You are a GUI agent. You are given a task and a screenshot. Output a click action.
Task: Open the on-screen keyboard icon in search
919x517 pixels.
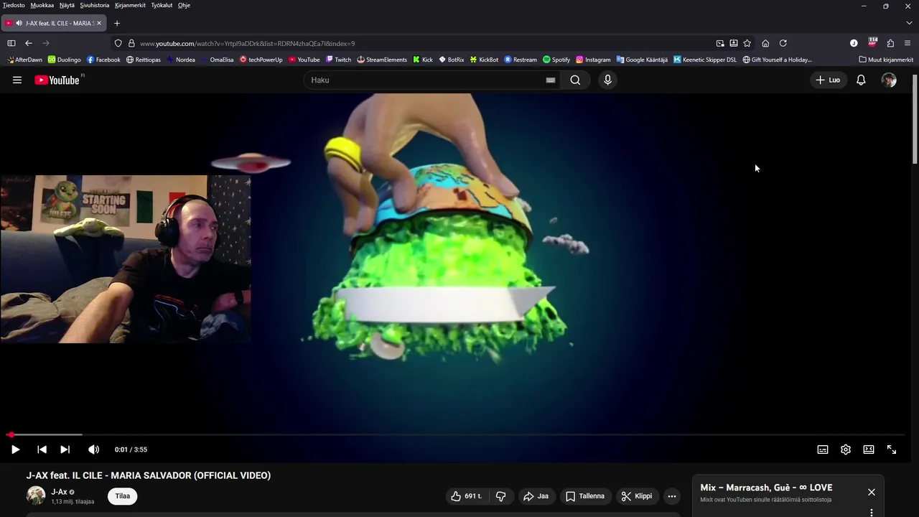pyautogui.click(x=551, y=80)
